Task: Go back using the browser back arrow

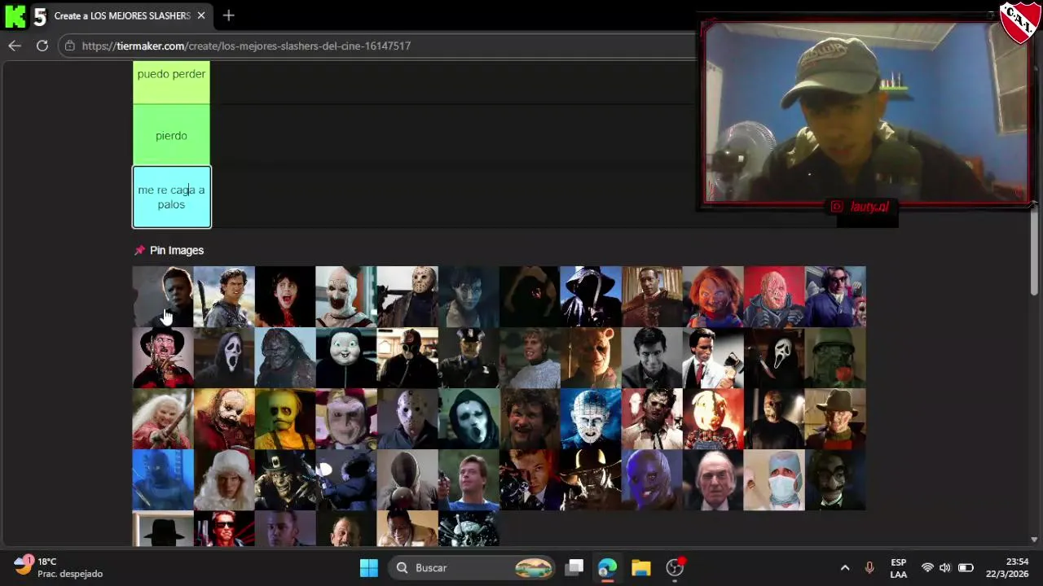Action: (x=15, y=46)
